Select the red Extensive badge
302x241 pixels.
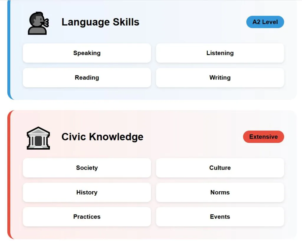pyautogui.click(x=263, y=137)
